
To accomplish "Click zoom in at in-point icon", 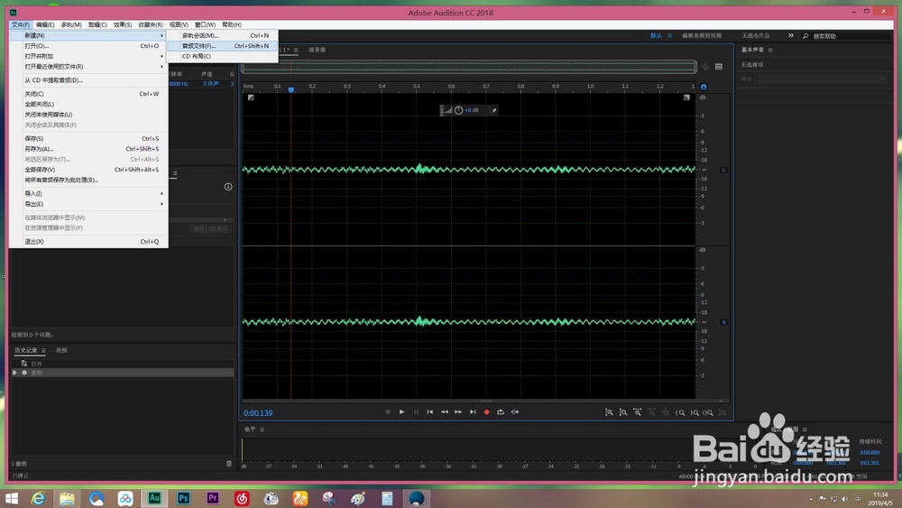I will click(680, 412).
